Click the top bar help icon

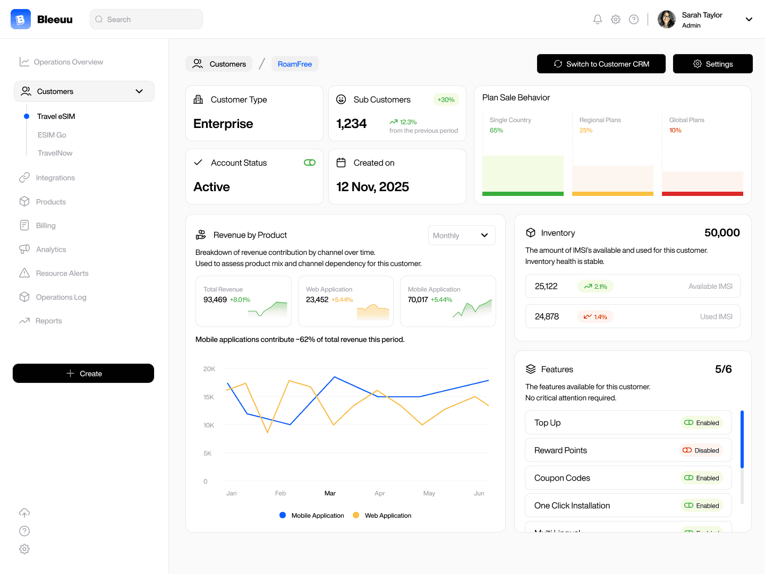coord(634,19)
